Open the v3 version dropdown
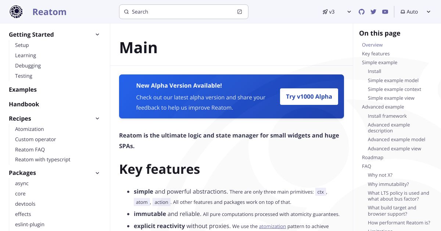The image size is (441, 231). tap(337, 12)
